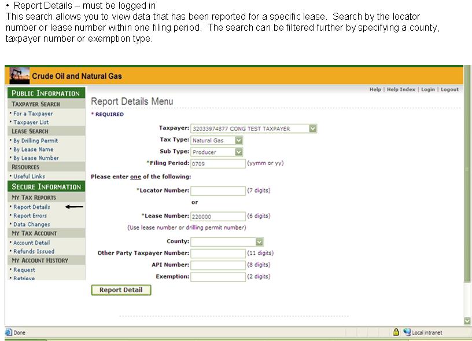
Task: Open the Taxpayer dropdown
Action: pyautogui.click(x=312, y=129)
